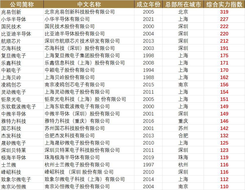Select the 中微半导体 short-name cell
Viewport: 245px width, 190px height.
(x=22, y=114)
